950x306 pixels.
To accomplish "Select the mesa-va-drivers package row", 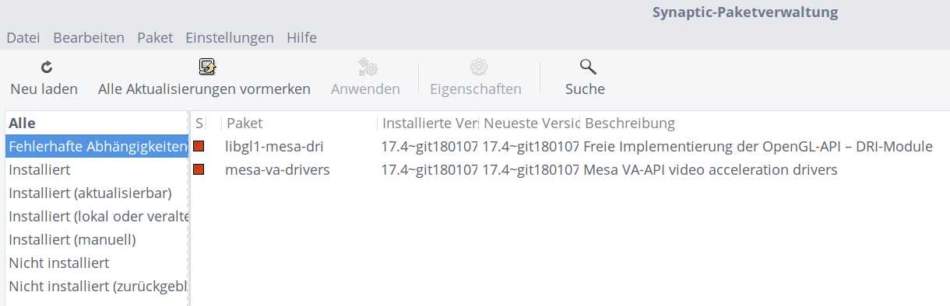I will 570,169.
